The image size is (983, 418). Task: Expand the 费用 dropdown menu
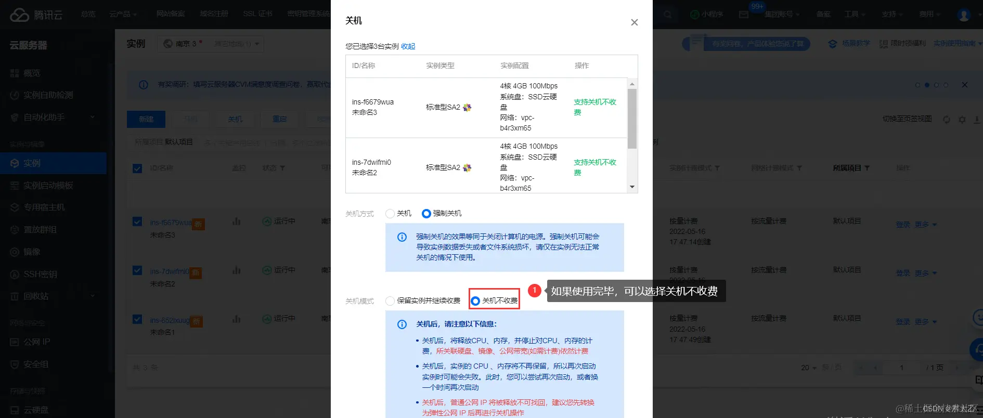929,14
